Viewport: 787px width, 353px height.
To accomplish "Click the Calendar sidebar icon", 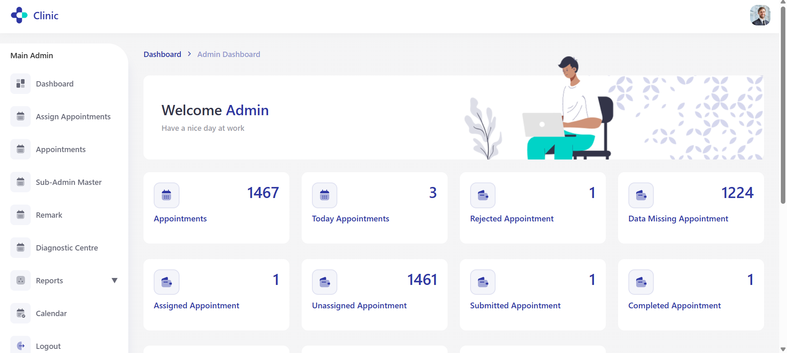I will [x=20, y=313].
